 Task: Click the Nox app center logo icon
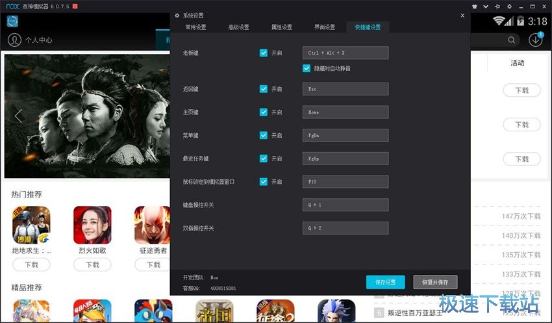12,21
